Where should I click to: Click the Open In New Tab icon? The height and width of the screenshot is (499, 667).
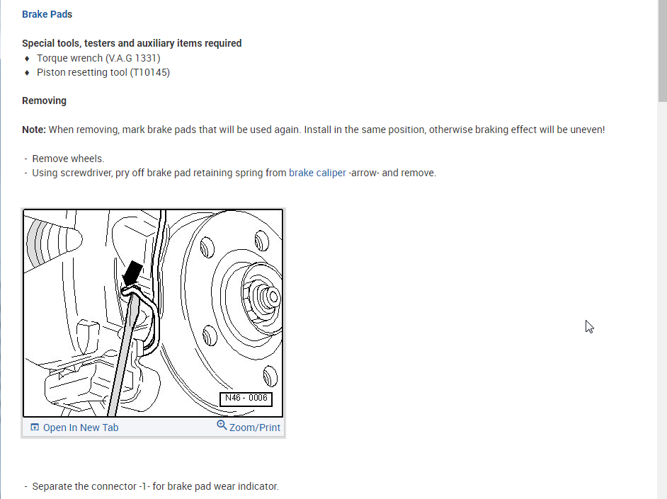coord(35,428)
